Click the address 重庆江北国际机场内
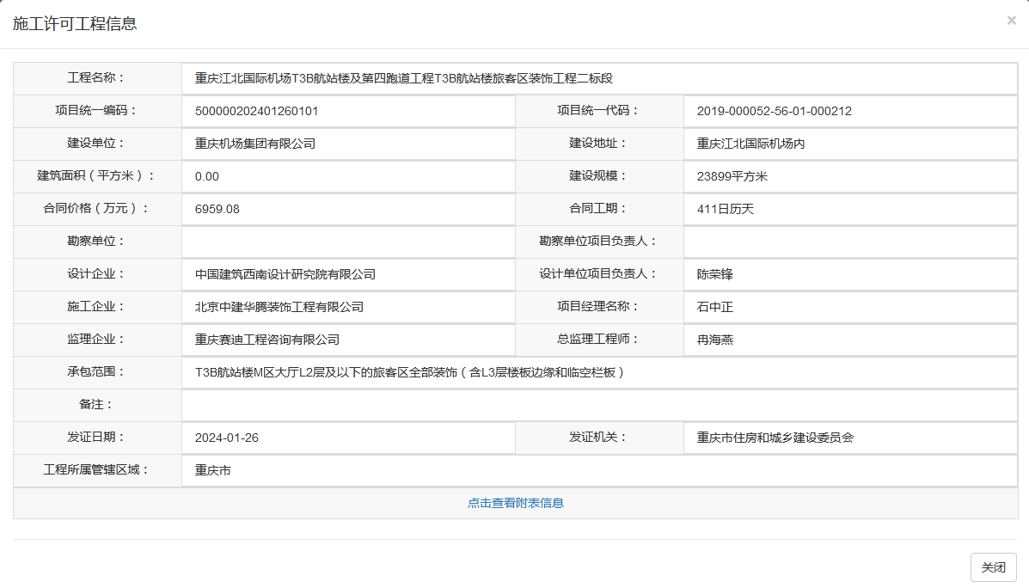This screenshot has height=588, width=1029. click(750, 144)
